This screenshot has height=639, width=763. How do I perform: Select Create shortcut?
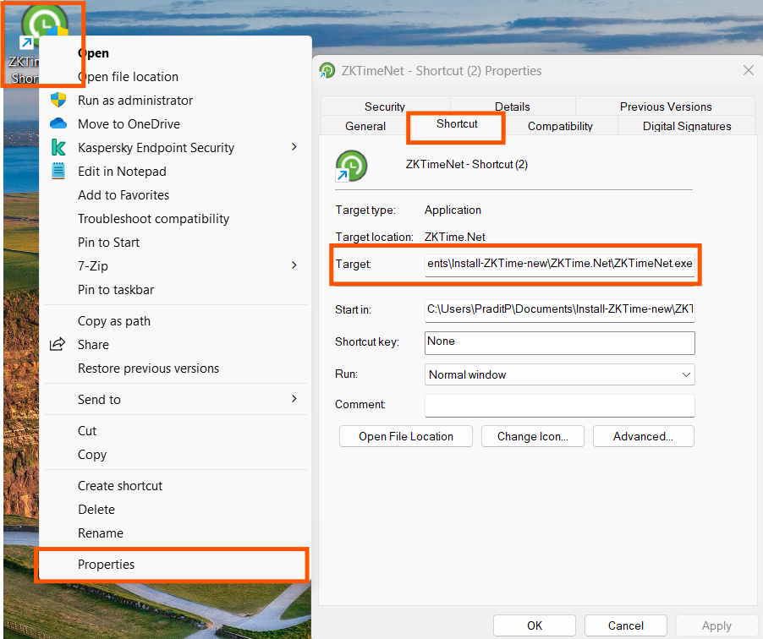tap(175, 486)
